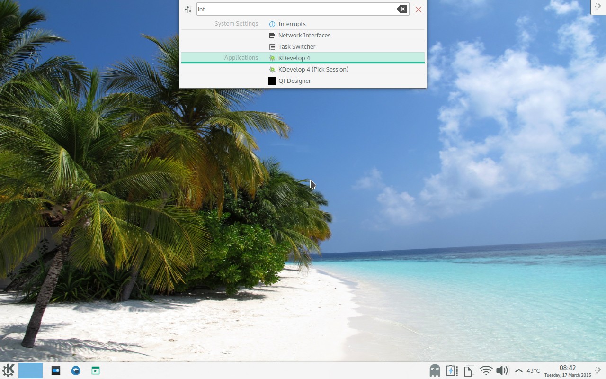Expand hidden system tray icons arrow
Image resolution: width=606 pixels, height=379 pixels.
point(519,370)
